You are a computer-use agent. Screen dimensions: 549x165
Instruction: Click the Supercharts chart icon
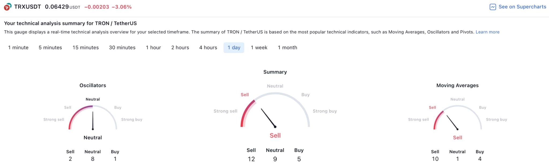[x=493, y=7]
